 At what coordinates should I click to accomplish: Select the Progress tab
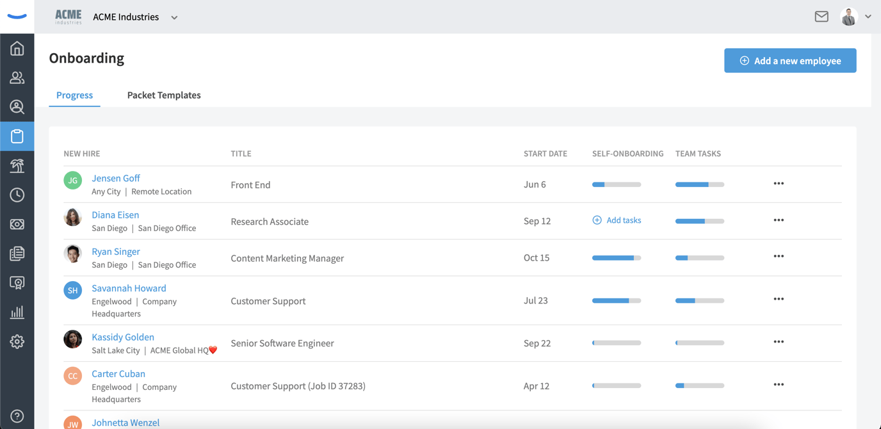click(x=74, y=95)
